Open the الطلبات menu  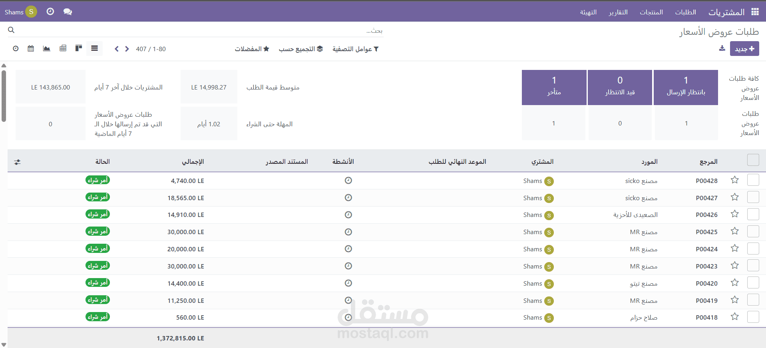pos(686,12)
